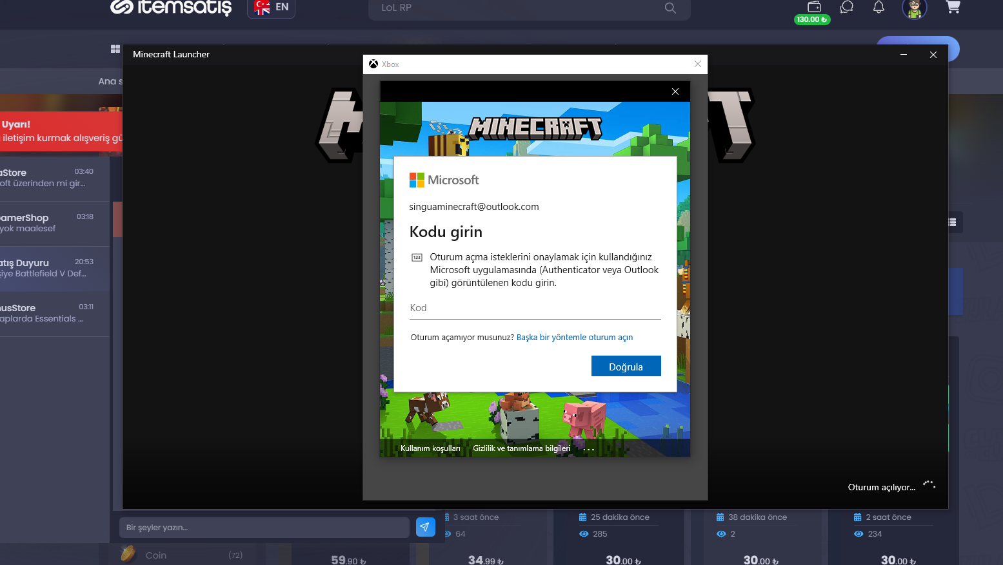This screenshot has width=1003, height=565.
Task: Open the three-dots more options in sign-in footer
Action: 588,449
